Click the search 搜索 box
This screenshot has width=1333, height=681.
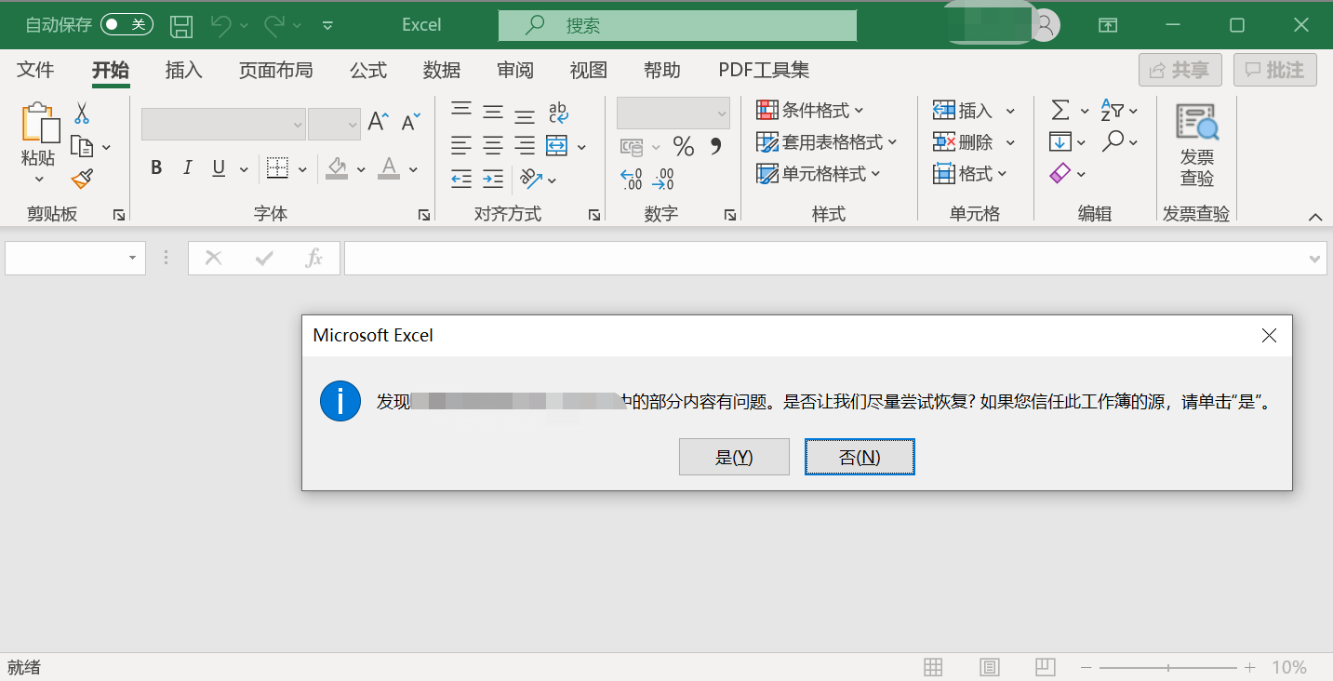[677, 25]
